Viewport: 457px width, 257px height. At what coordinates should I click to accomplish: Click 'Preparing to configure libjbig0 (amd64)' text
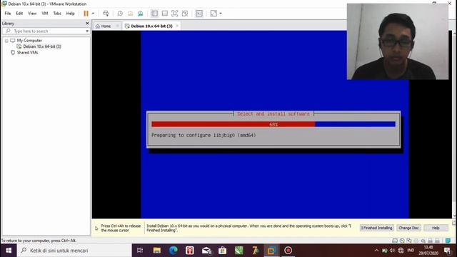[204, 135]
